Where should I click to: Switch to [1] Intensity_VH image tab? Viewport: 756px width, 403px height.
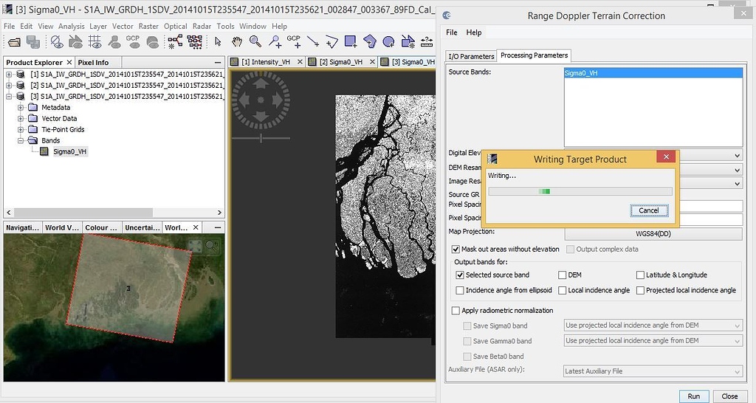pos(266,62)
